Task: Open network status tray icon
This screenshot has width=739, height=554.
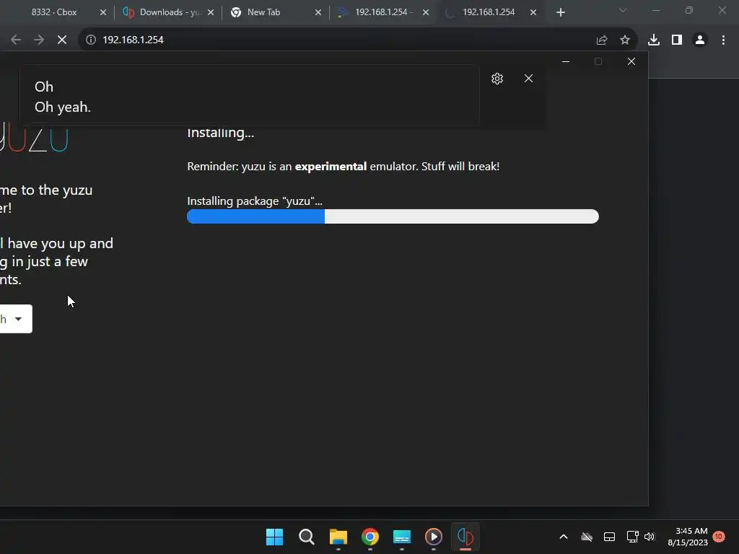Action: pyautogui.click(x=632, y=537)
